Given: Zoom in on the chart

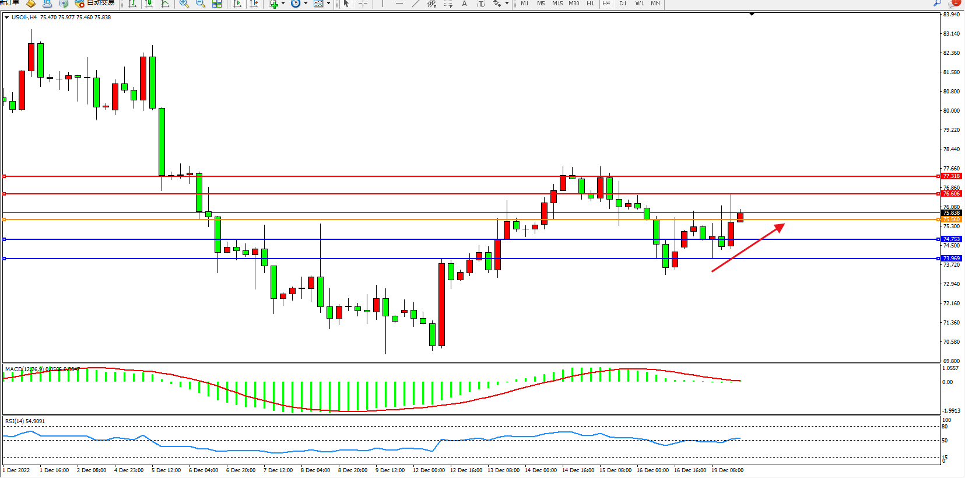Looking at the screenshot, I should pos(184,4).
